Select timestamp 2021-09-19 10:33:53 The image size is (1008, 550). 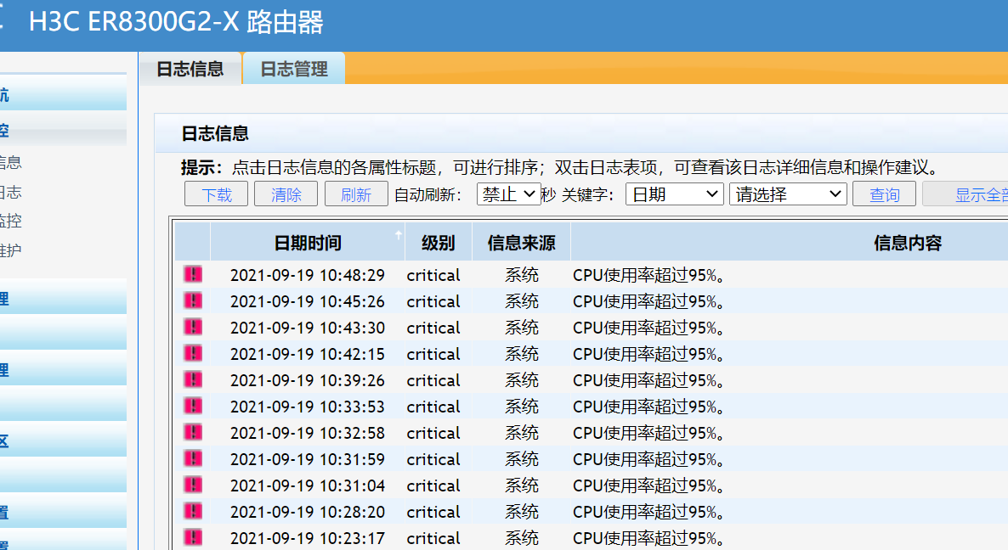[x=308, y=407]
